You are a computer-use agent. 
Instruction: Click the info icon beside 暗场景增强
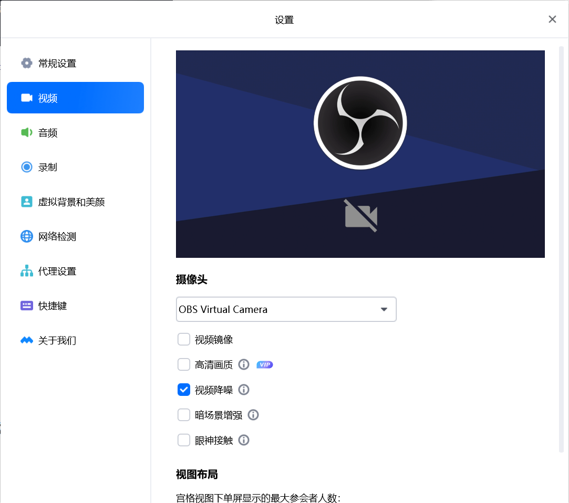253,415
